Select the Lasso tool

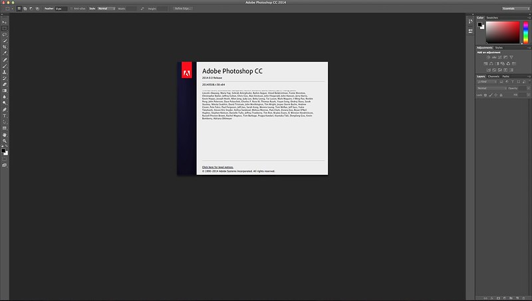(5, 35)
